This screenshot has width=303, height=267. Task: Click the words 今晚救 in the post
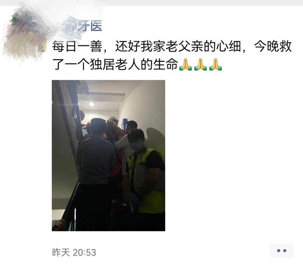[273, 47]
